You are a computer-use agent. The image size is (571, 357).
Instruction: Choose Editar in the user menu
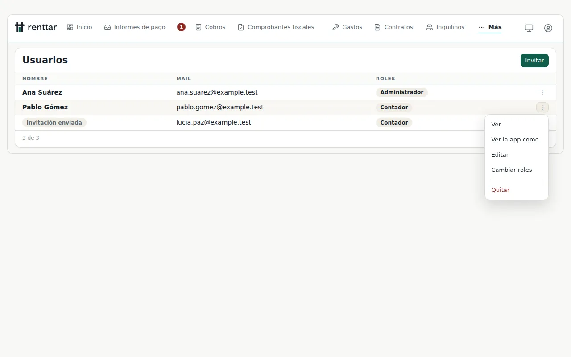point(517,155)
